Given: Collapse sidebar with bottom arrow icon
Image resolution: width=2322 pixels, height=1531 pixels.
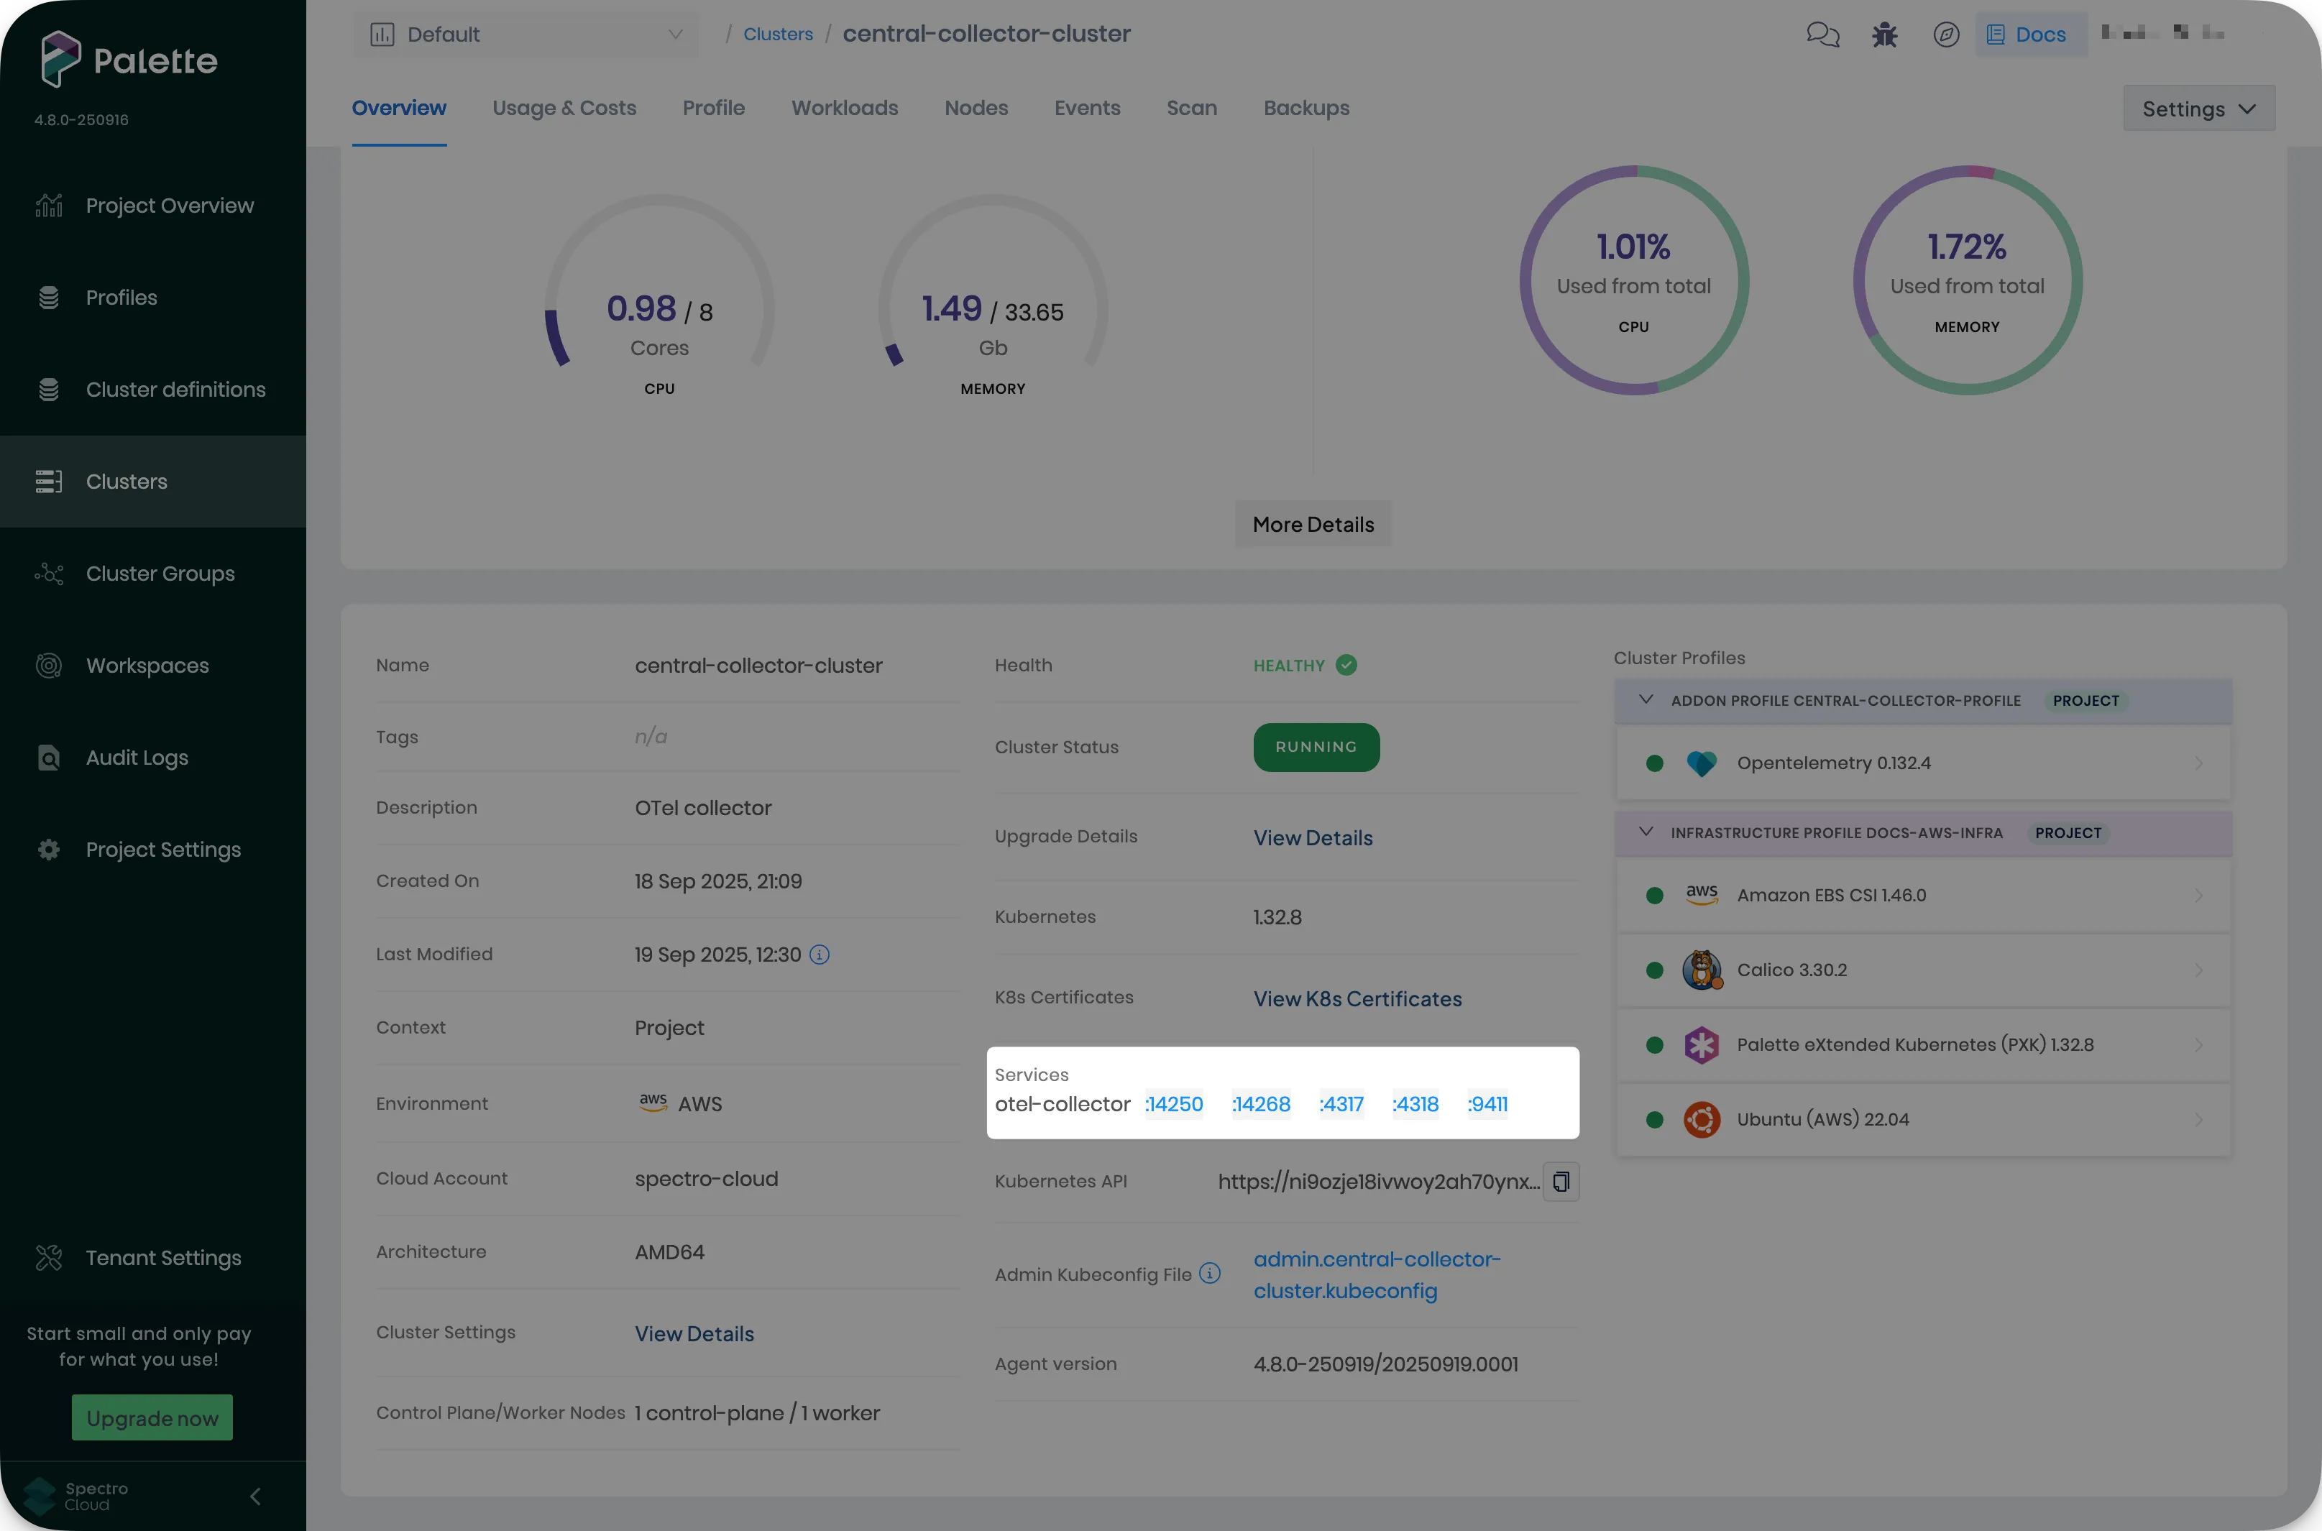Looking at the screenshot, I should tap(255, 1496).
